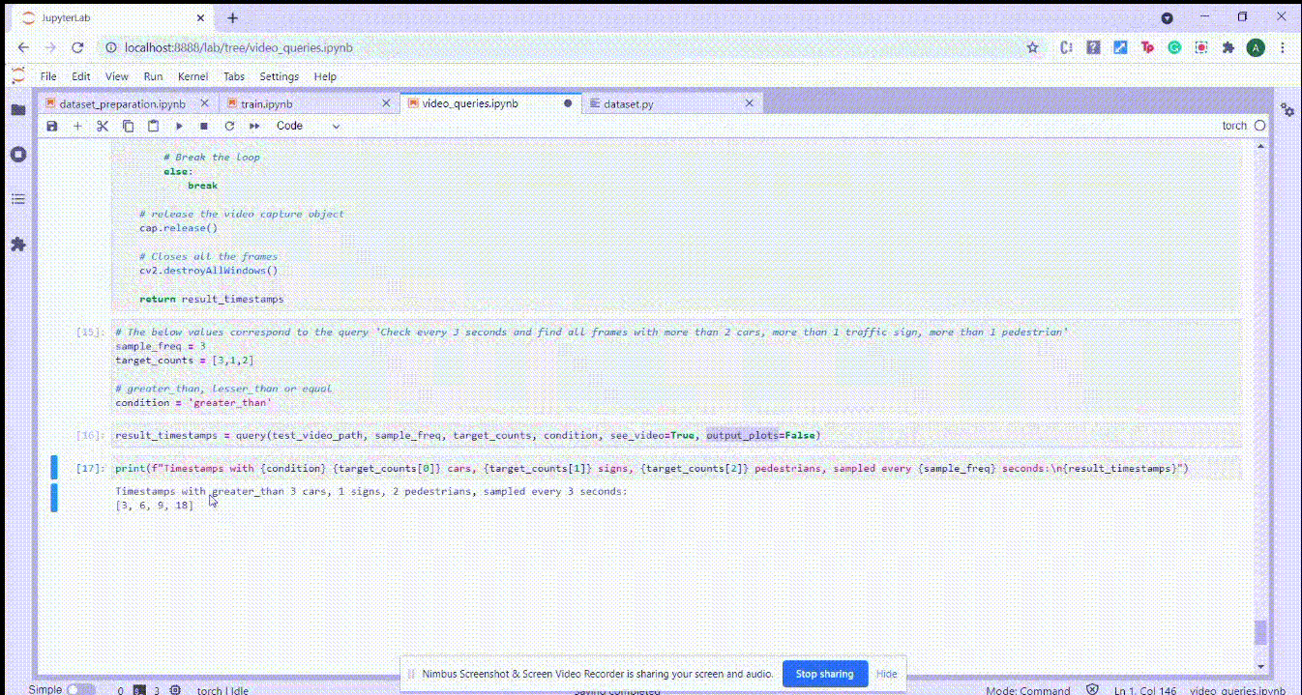Click the notebook vertical scrollbar thumb
1302x695 pixels.
(x=1259, y=632)
